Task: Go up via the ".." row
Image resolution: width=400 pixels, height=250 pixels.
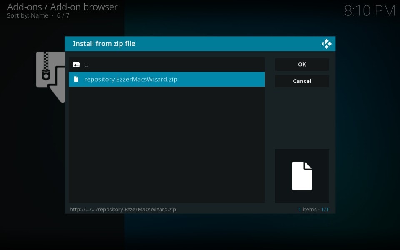Action: 167,65
